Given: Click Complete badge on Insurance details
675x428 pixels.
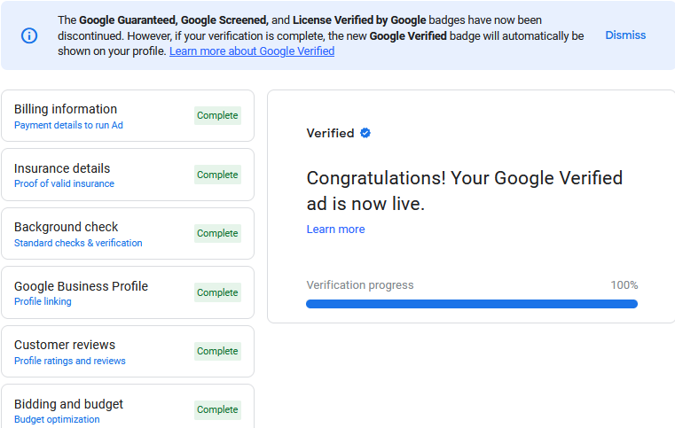Looking at the screenshot, I should tap(217, 175).
